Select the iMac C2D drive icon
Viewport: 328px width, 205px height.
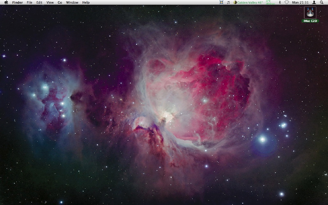click(x=310, y=12)
